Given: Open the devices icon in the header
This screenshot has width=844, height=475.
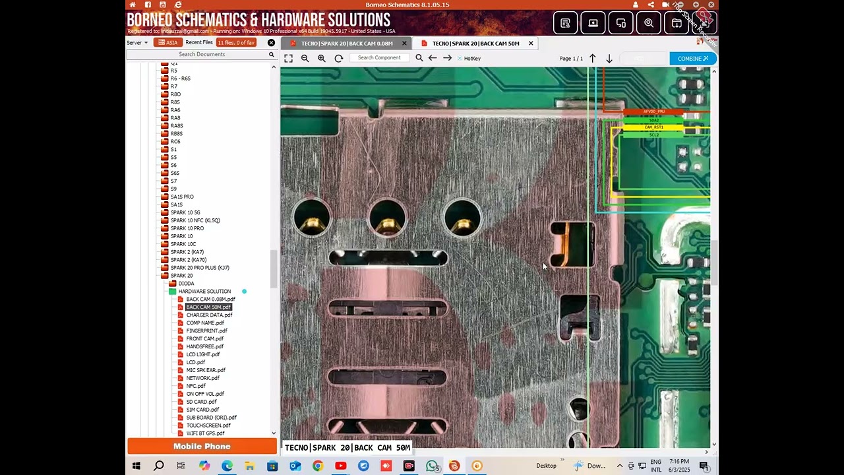Looking at the screenshot, I should click(620, 23).
